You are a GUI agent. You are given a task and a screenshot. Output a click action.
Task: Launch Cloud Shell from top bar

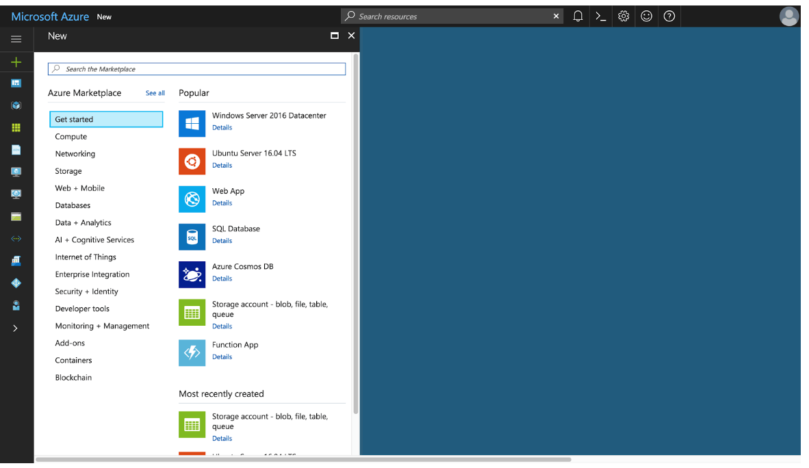coord(600,16)
